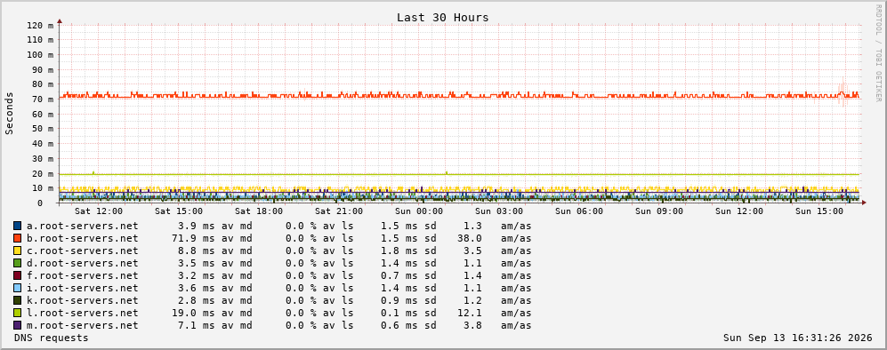Click the b.root-servers.net legend label
Viewport: 887px width, 350px height.
(x=83, y=238)
